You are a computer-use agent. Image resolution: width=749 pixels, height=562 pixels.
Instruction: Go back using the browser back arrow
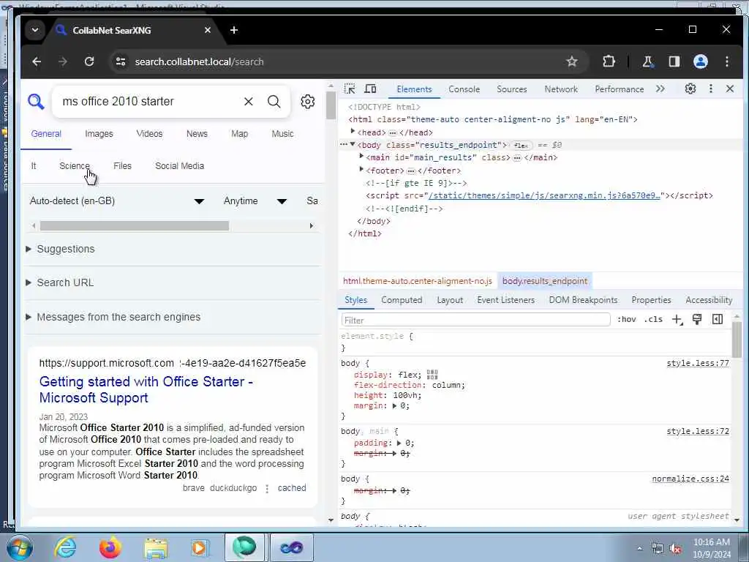tap(37, 61)
